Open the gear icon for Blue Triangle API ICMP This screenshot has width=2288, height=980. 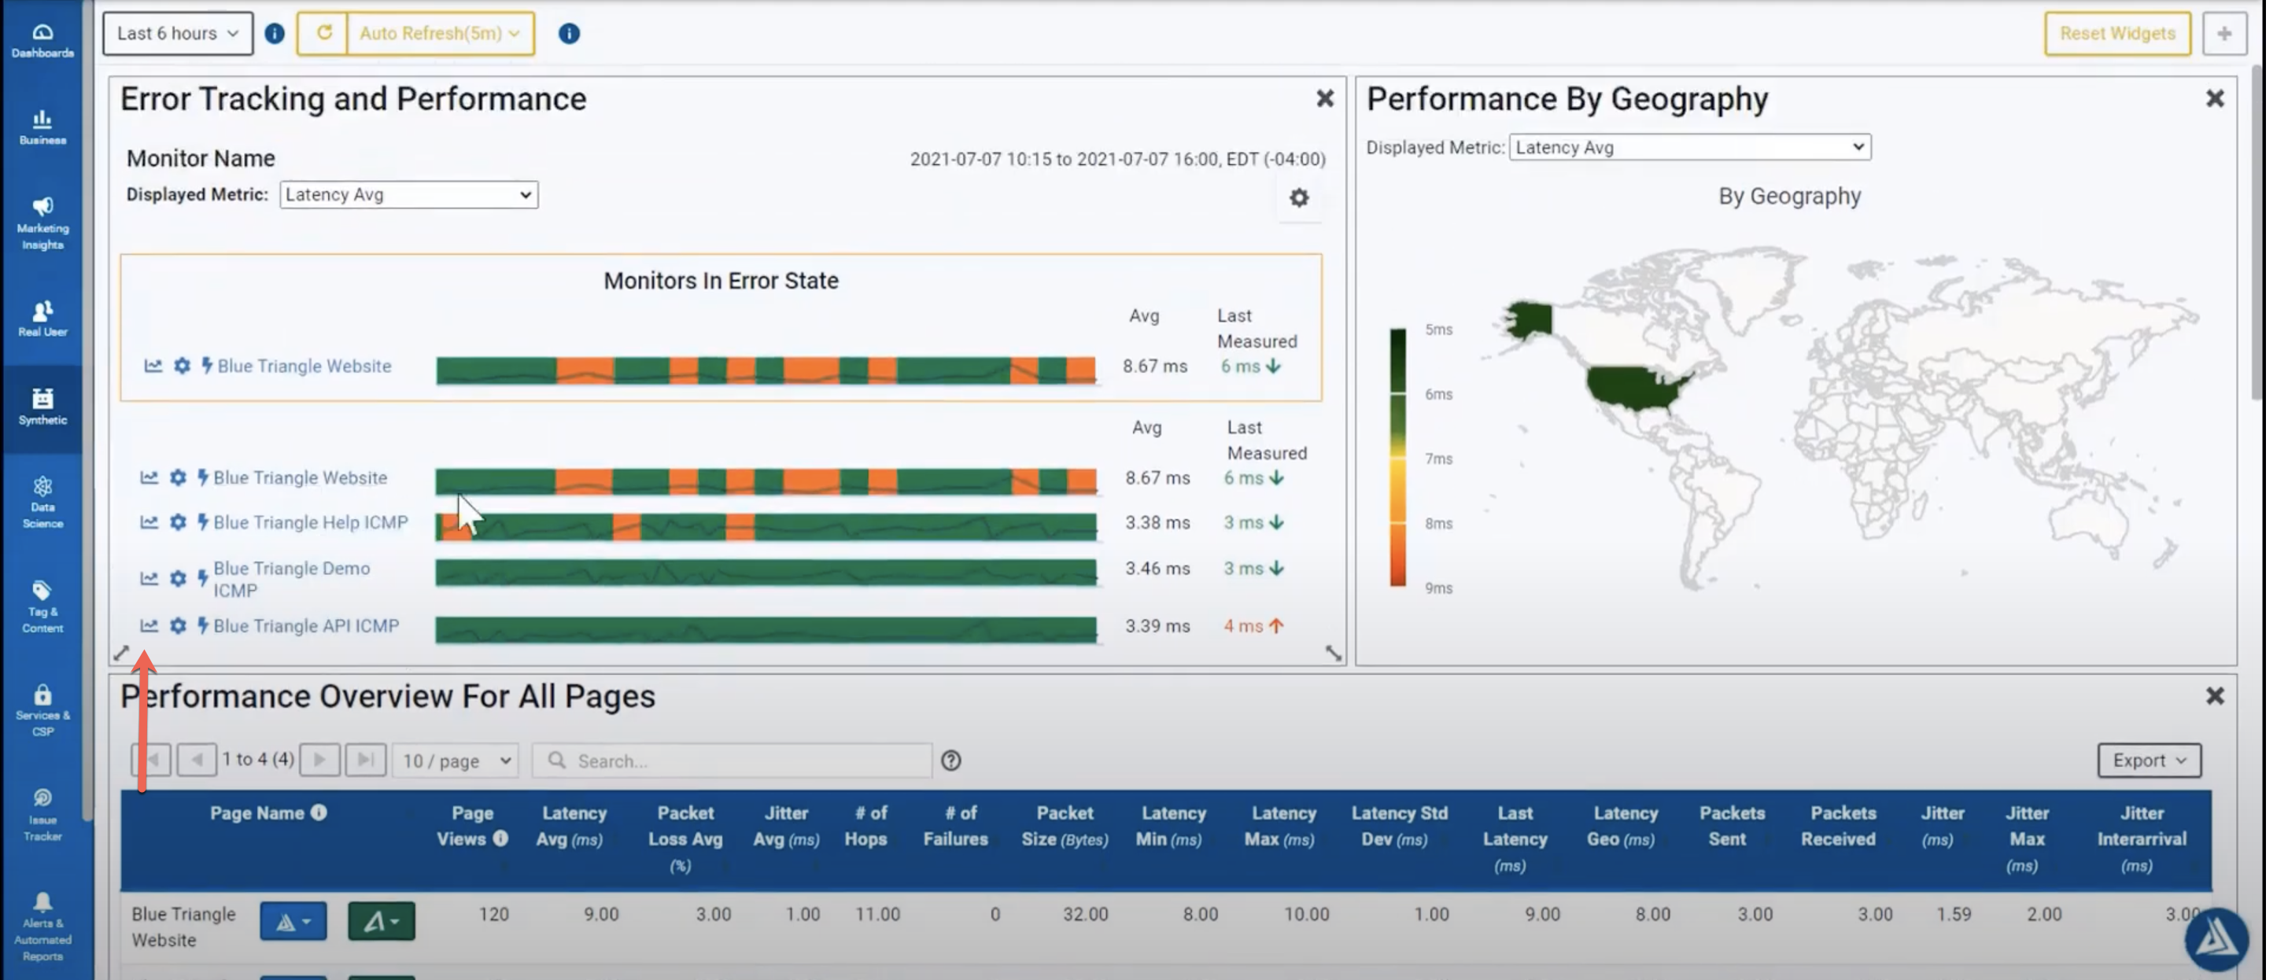pos(178,626)
